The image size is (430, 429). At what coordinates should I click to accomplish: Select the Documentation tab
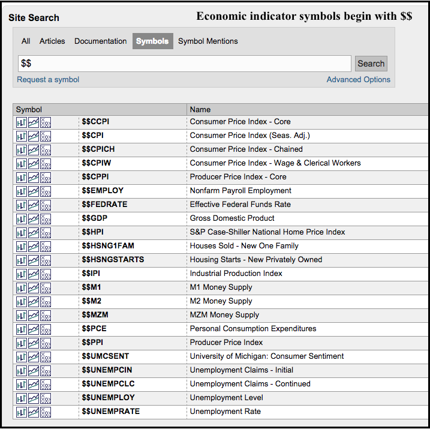pyautogui.click(x=100, y=41)
